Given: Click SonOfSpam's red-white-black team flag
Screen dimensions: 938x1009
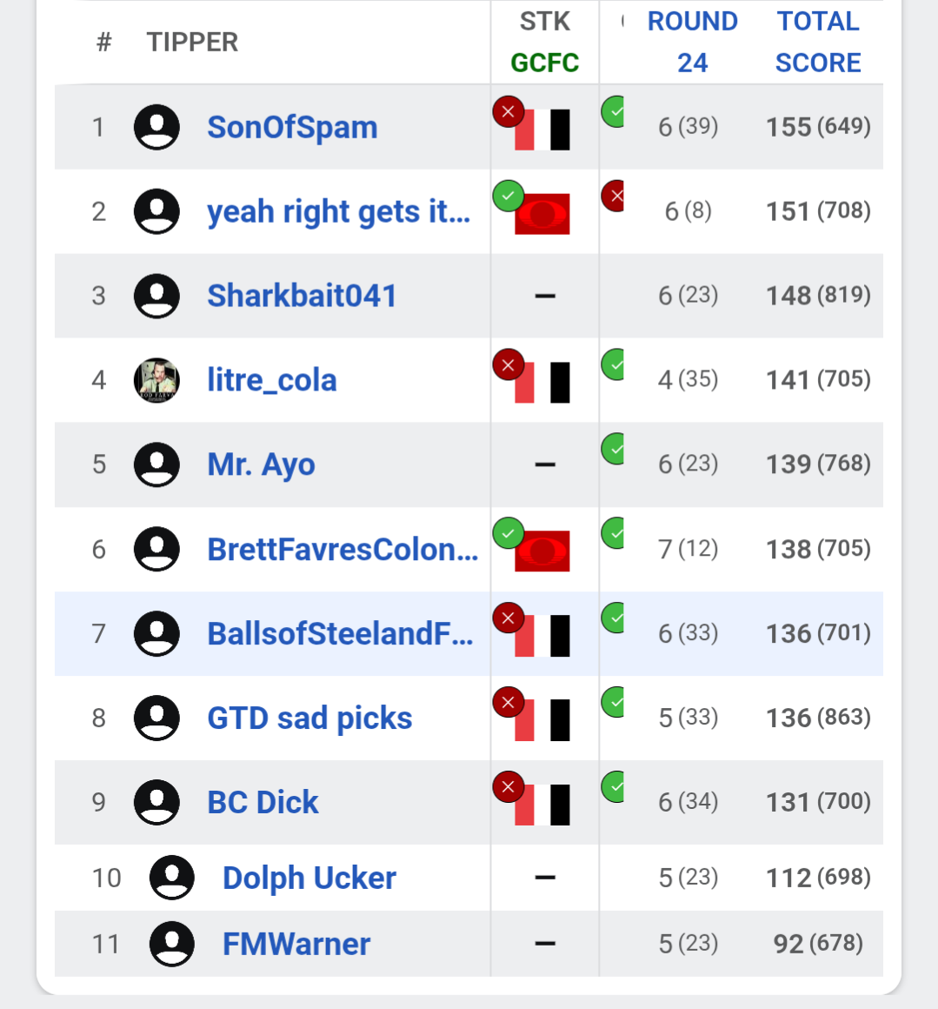Looking at the screenshot, I should click(542, 130).
